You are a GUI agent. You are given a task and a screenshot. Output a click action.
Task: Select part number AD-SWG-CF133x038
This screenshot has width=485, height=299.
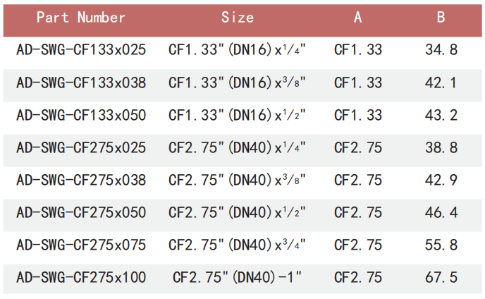click(81, 83)
